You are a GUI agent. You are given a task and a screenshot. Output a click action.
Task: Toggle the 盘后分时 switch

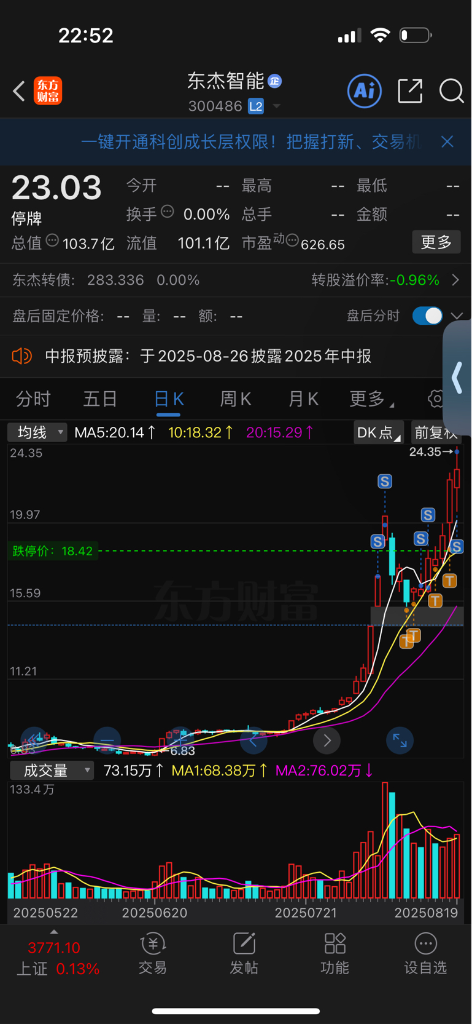427,316
